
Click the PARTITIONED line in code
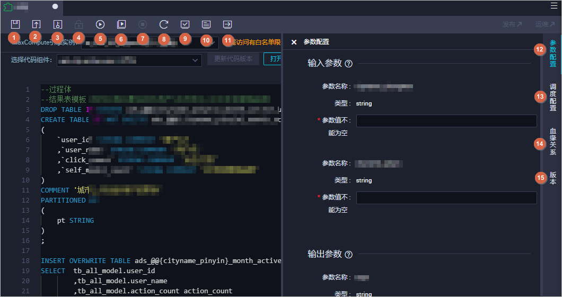pyautogui.click(x=70, y=200)
